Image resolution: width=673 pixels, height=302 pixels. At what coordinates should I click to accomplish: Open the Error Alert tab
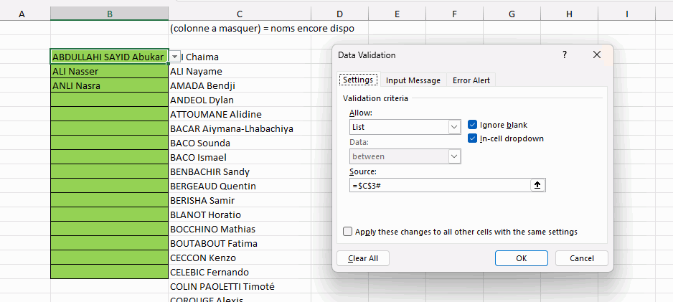(471, 80)
